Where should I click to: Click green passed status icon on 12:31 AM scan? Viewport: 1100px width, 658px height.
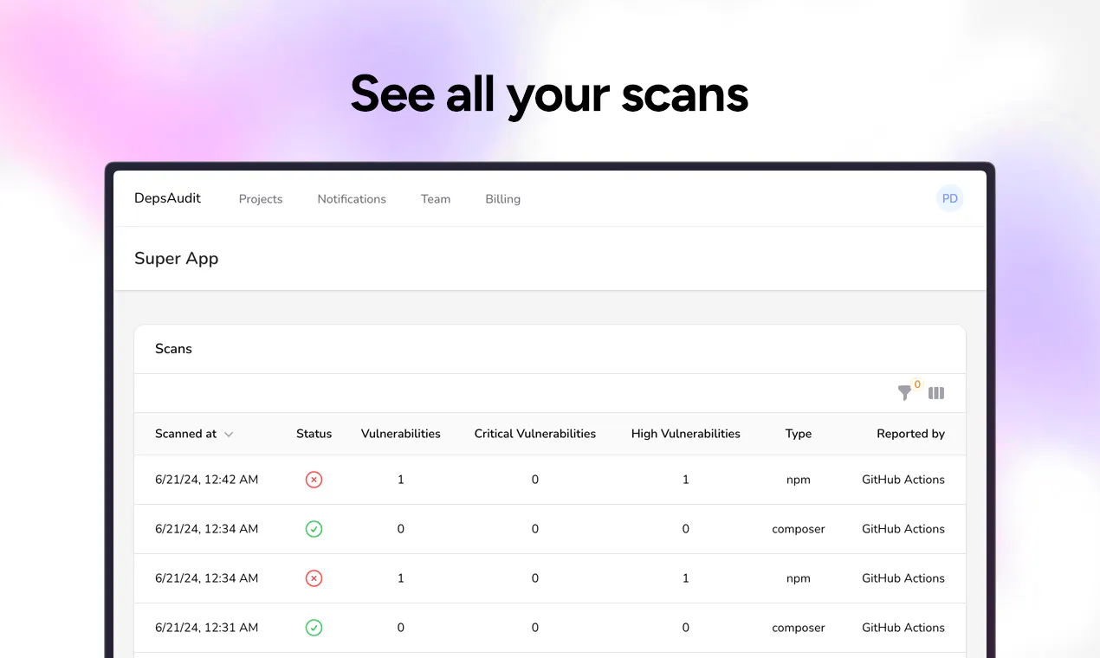[314, 628]
